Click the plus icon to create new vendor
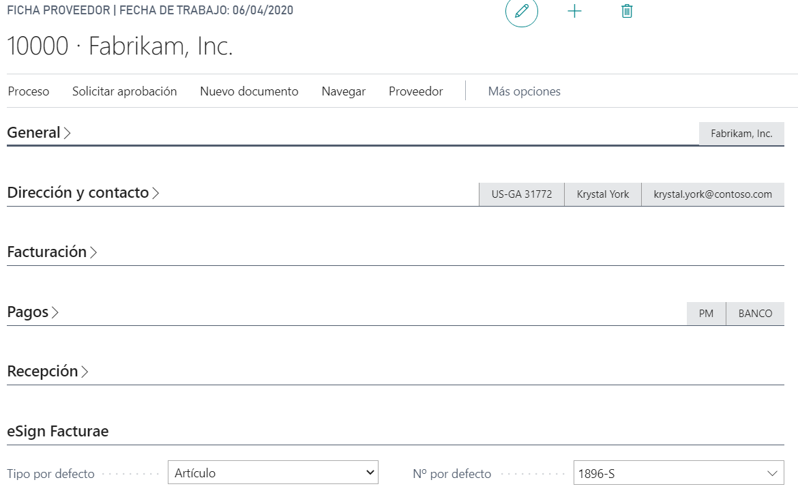The width and height of the screenshot is (798, 493). point(575,12)
